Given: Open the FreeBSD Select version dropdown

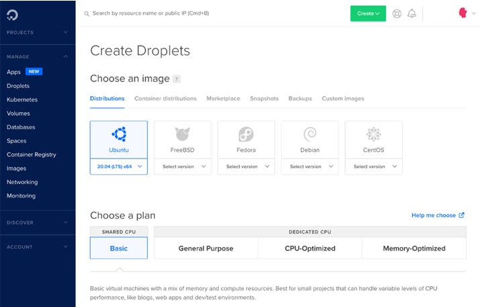Looking at the screenshot, I should (183, 167).
